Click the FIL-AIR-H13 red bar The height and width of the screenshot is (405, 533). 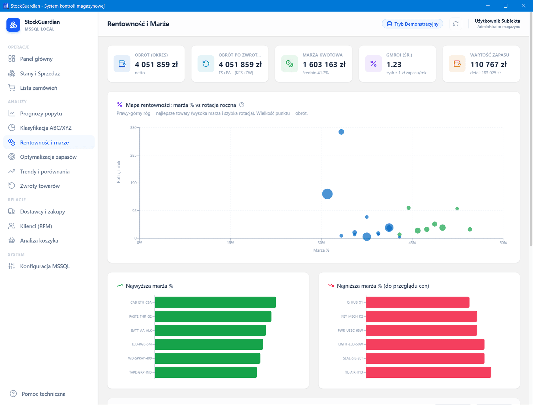point(429,372)
